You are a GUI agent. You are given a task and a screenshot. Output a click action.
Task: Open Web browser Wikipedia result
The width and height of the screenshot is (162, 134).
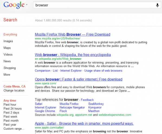click(x=73, y=55)
